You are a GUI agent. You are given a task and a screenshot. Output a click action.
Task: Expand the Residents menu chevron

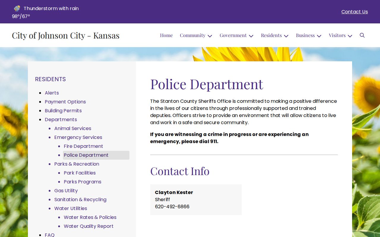point(286,36)
